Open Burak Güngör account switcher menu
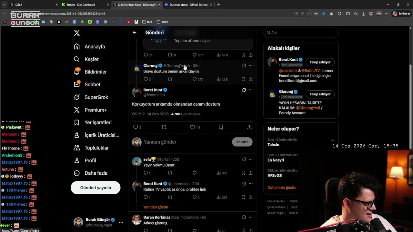The width and height of the screenshot is (413, 232). click(x=121, y=222)
